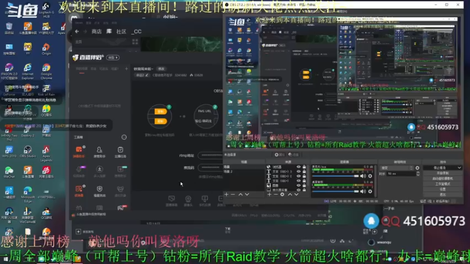
Task: Open the scene transition type dropdown
Action: [396, 168]
